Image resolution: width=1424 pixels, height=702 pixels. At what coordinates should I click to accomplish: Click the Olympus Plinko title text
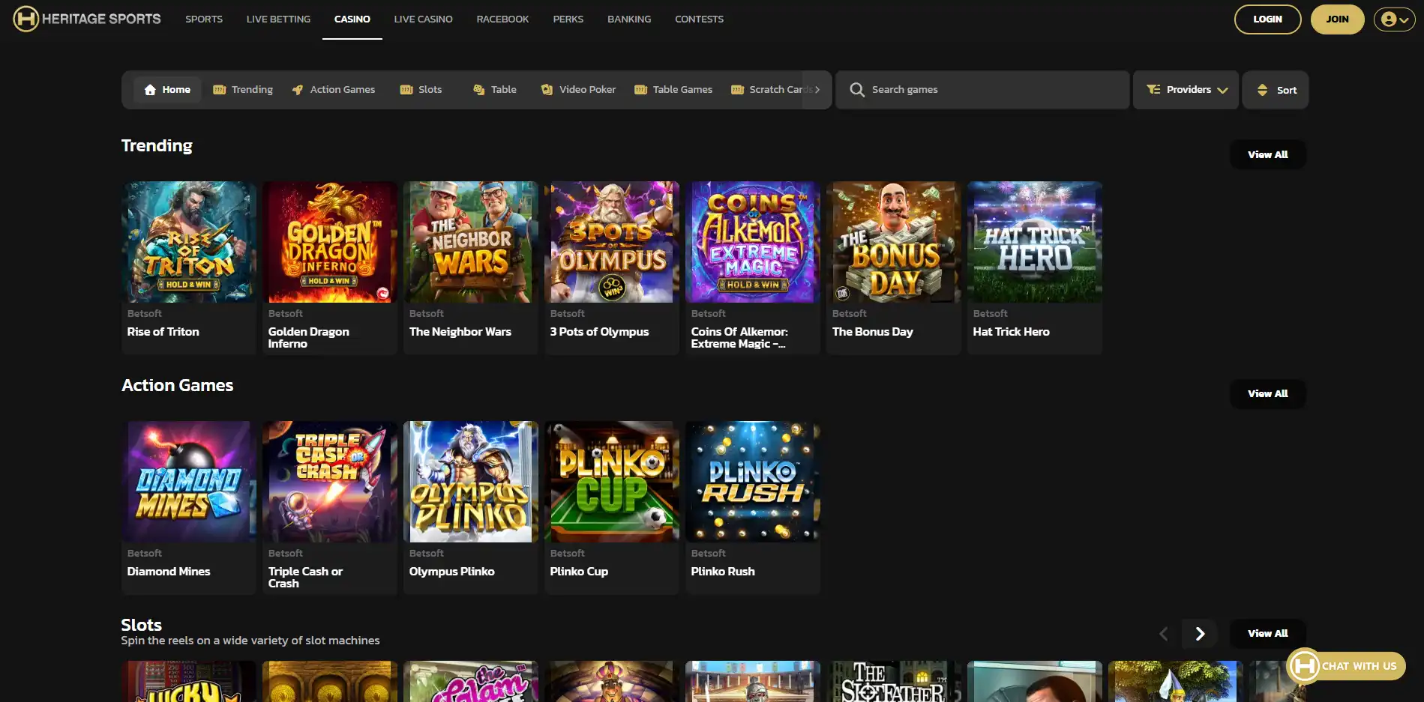click(x=452, y=572)
